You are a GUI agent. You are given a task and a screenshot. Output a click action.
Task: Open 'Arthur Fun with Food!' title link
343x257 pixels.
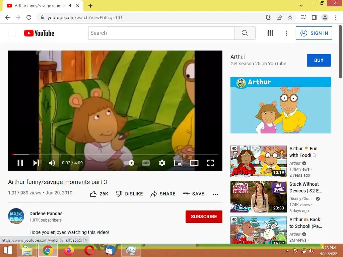pyautogui.click(x=303, y=152)
